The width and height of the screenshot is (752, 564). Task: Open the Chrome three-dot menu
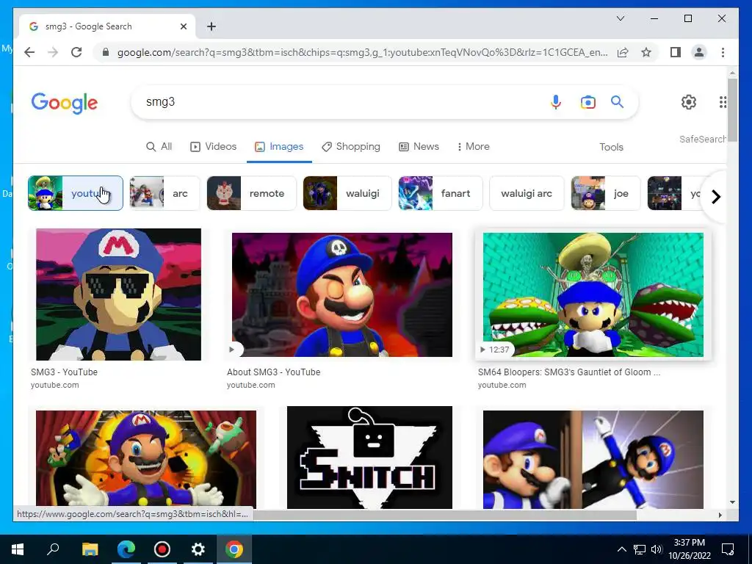[x=723, y=52]
